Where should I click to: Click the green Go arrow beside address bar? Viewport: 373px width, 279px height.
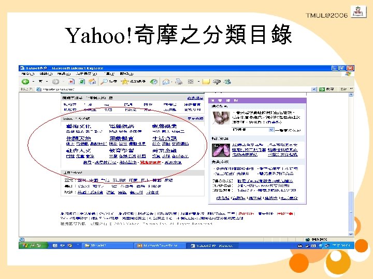click(322, 89)
